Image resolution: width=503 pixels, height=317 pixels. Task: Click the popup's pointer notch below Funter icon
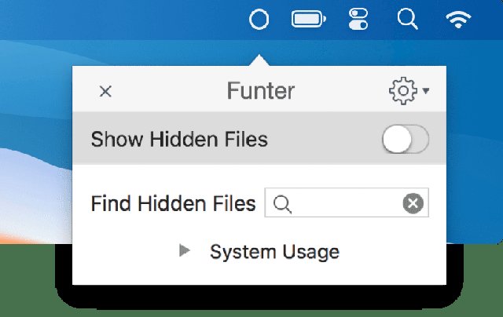259,60
